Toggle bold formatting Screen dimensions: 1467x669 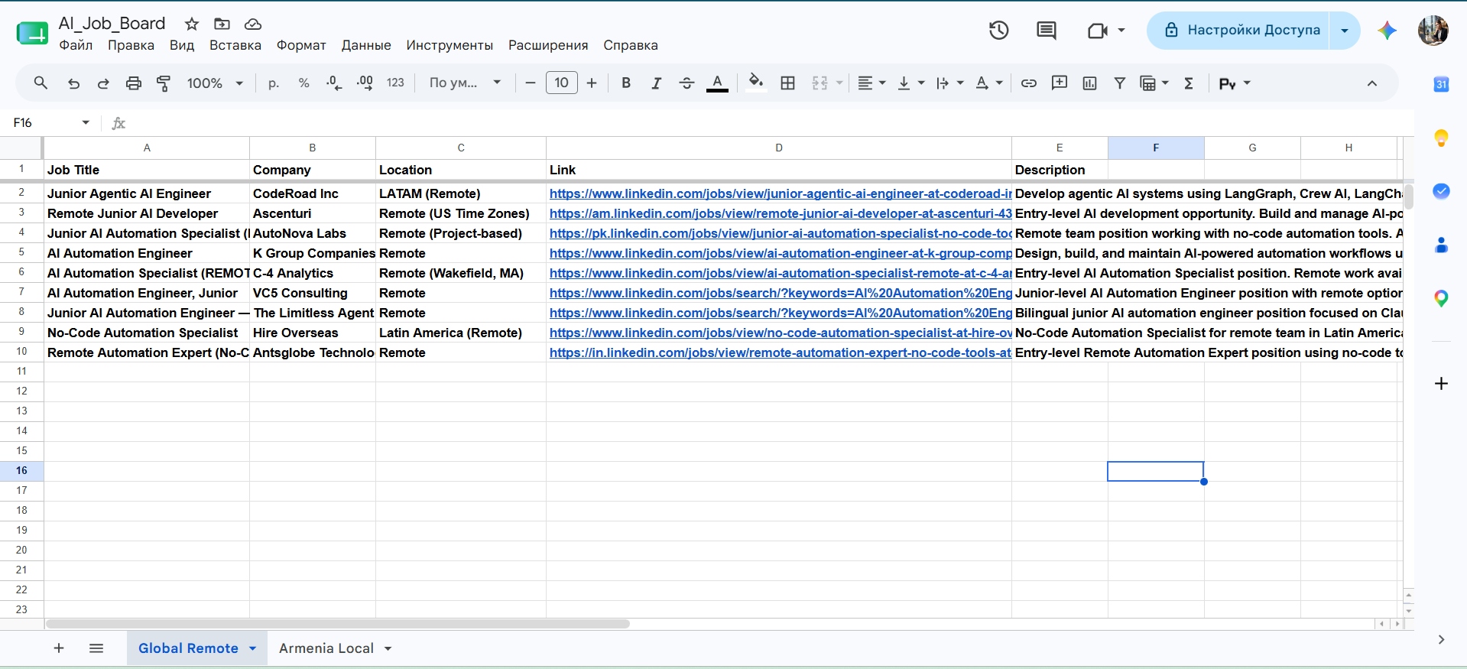point(626,83)
